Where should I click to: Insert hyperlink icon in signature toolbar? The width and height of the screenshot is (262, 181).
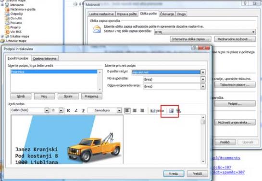point(178,110)
